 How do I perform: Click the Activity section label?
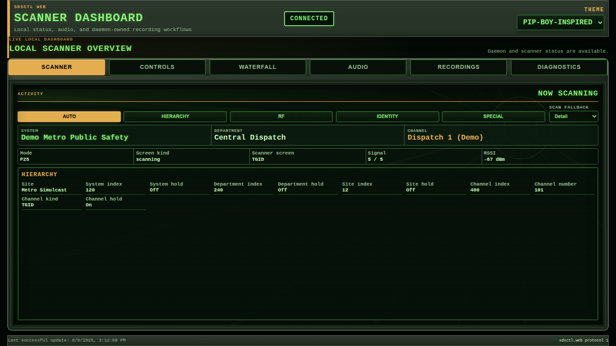(x=30, y=94)
